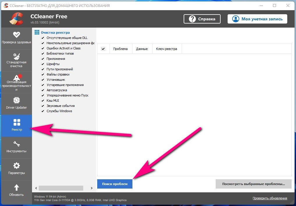Disable the Шрифты checkbox
Viewport: 296px width, 206px height.
coord(43,64)
